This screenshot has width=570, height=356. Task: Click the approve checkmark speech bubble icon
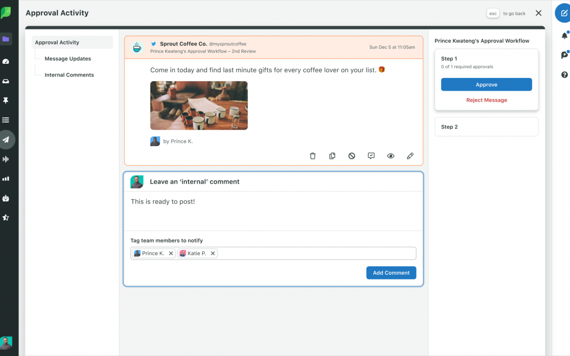(371, 156)
